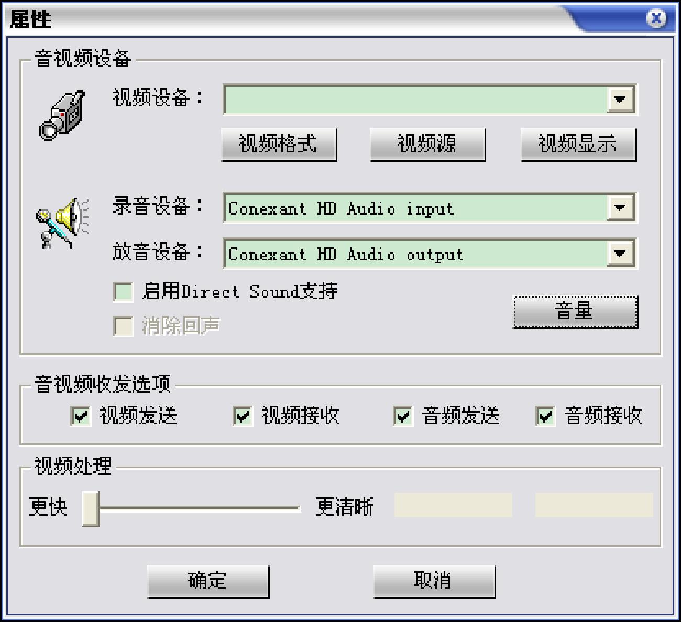Screen dimensions: 681x622
Task: Enable the 启用Direct Sound支持 checkbox
Action: (124, 292)
